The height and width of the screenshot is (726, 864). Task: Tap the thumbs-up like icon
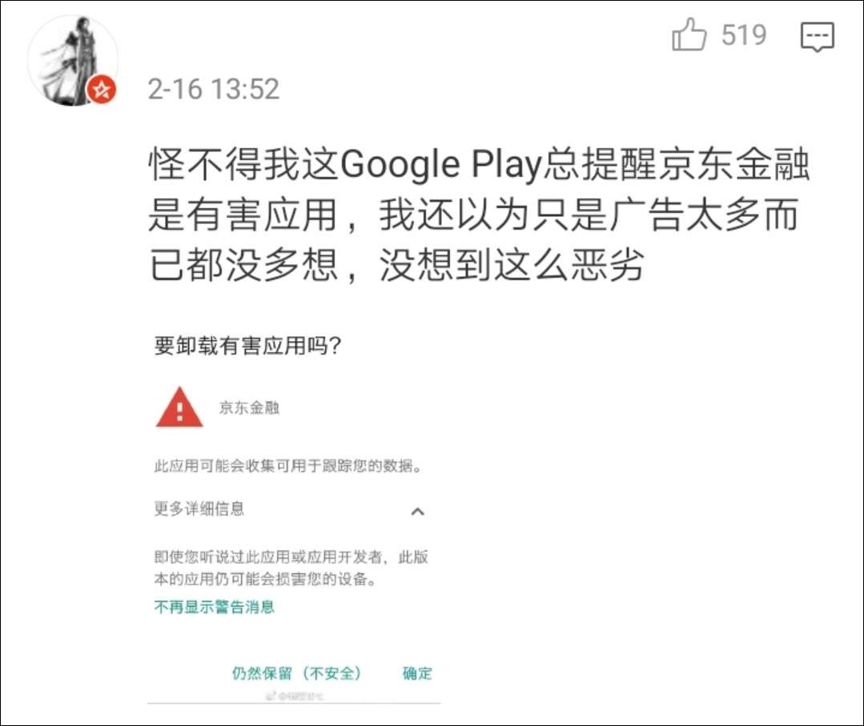pos(689,34)
